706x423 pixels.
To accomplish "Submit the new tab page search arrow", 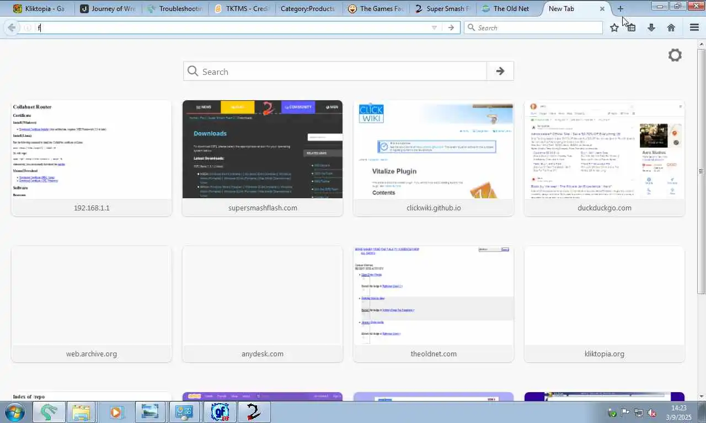I will (500, 71).
